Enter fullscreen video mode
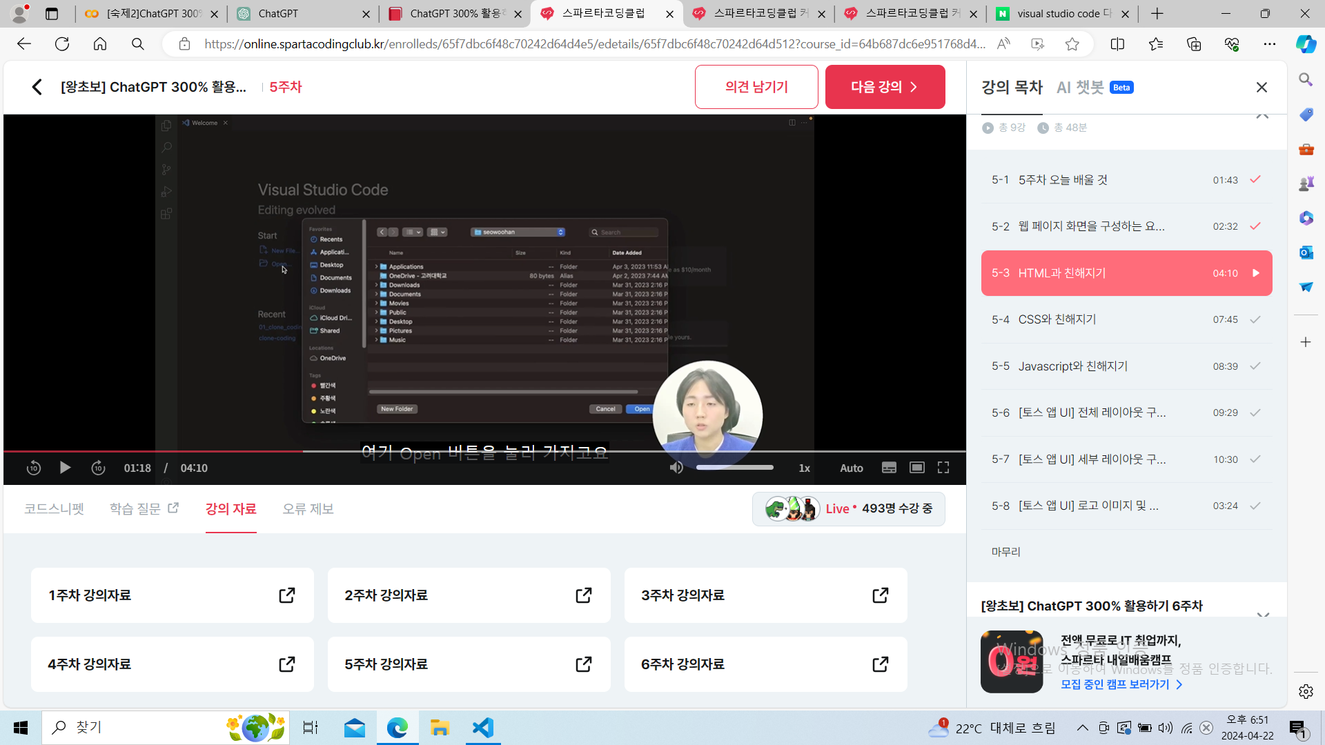The image size is (1325, 745). pos(943,468)
